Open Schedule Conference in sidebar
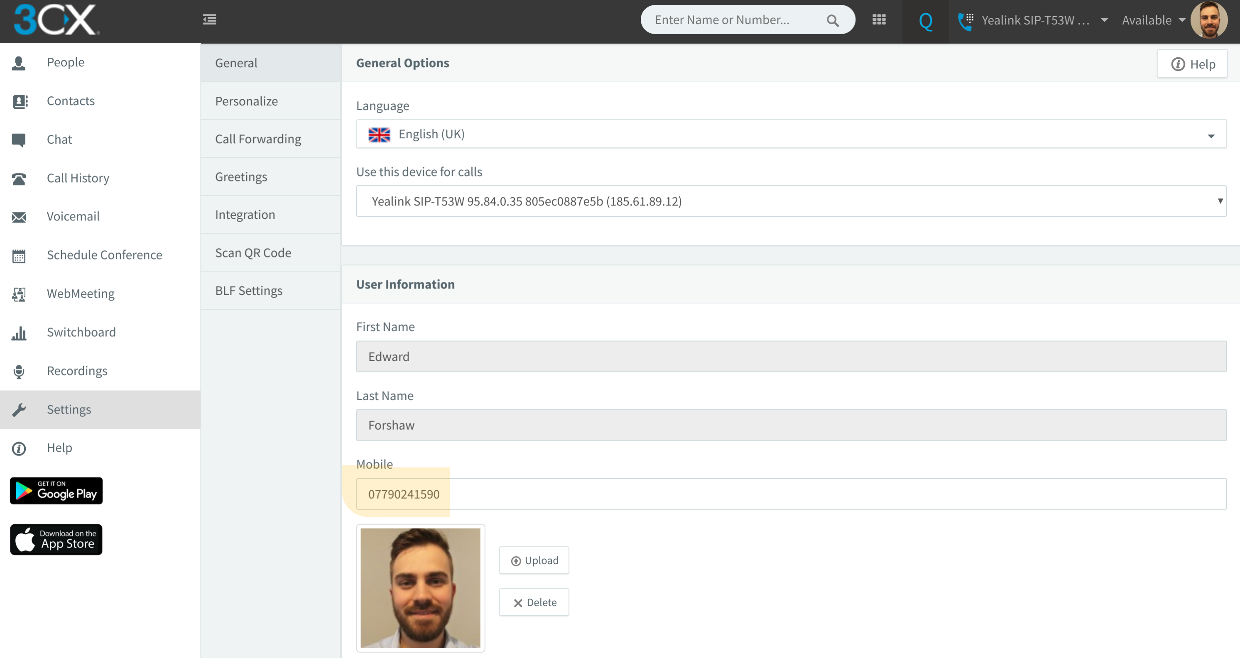Image resolution: width=1240 pixels, height=658 pixels. [x=104, y=254]
